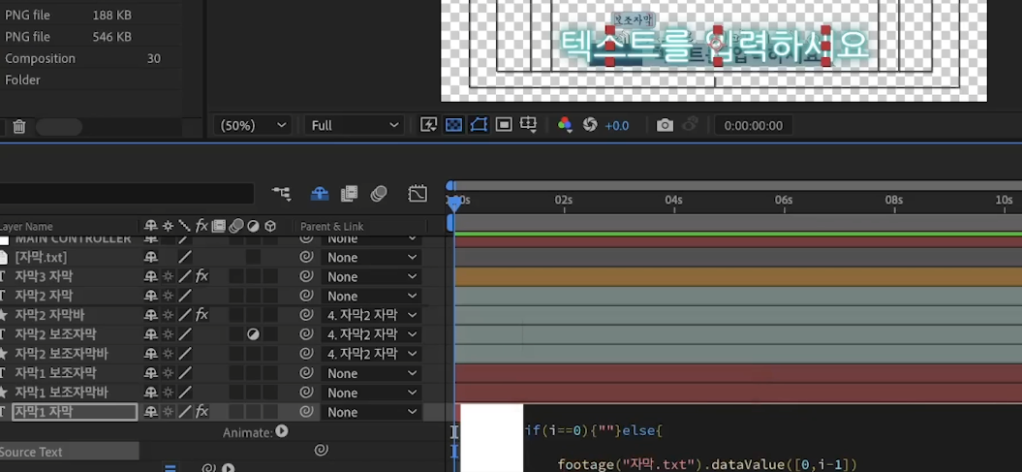The image size is (1022, 472).
Task: Select the Source Text property
Action: [31, 452]
